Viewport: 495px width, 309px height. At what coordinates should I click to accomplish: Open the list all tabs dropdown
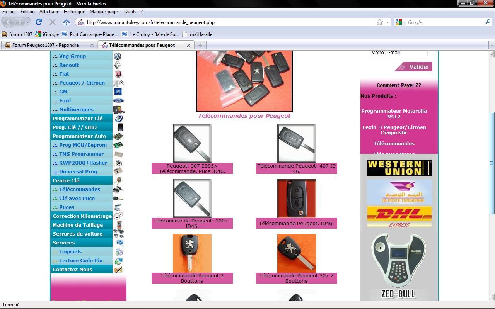click(x=492, y=45)
